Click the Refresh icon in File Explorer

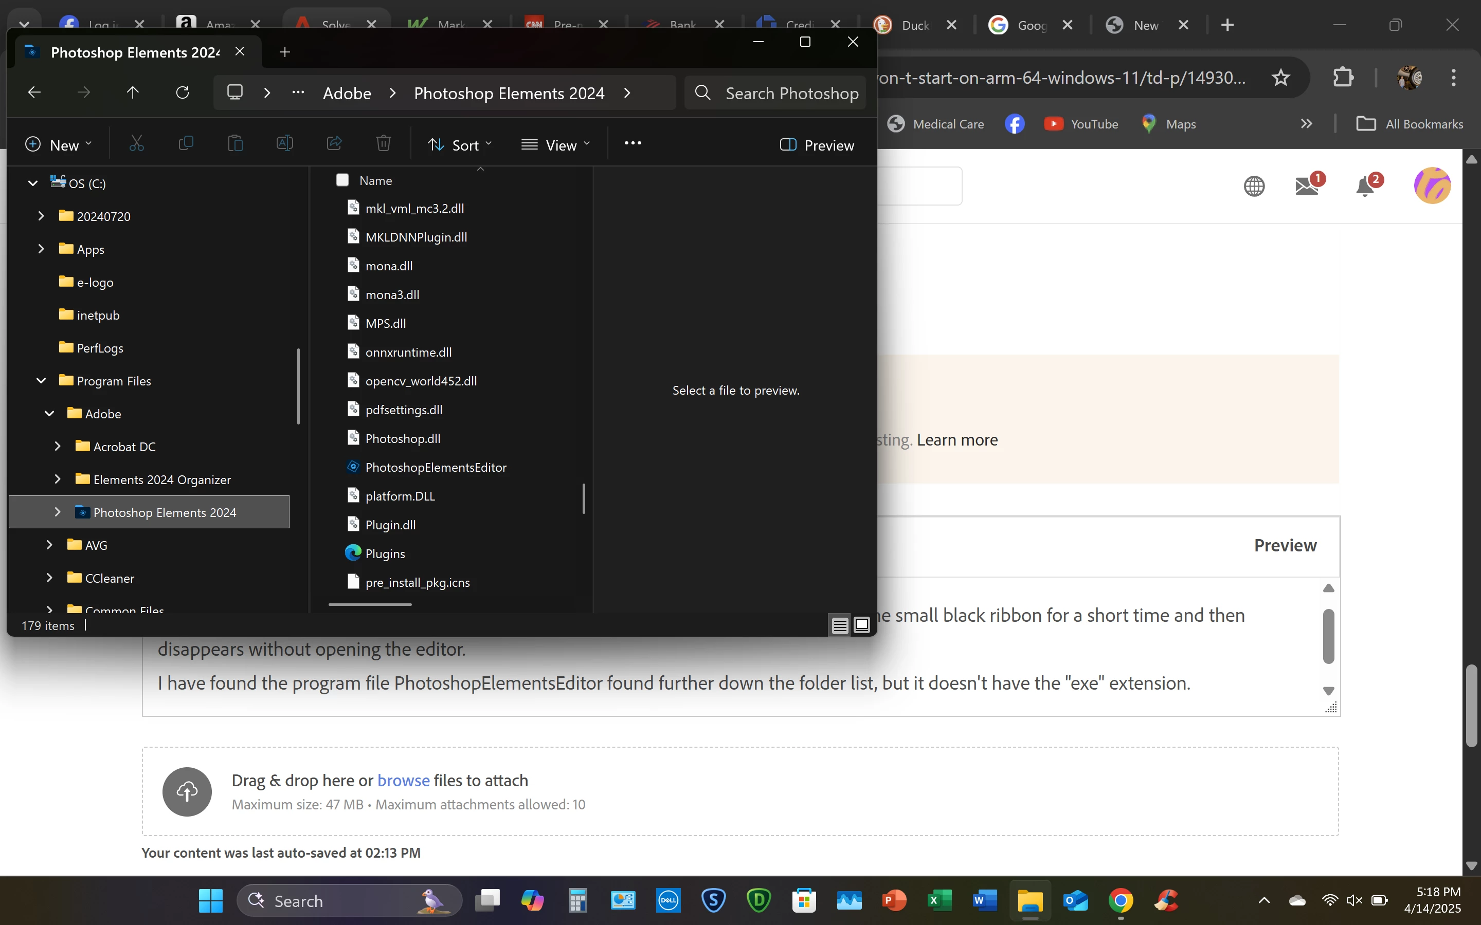pyautogui.click(x=183, y=93)
